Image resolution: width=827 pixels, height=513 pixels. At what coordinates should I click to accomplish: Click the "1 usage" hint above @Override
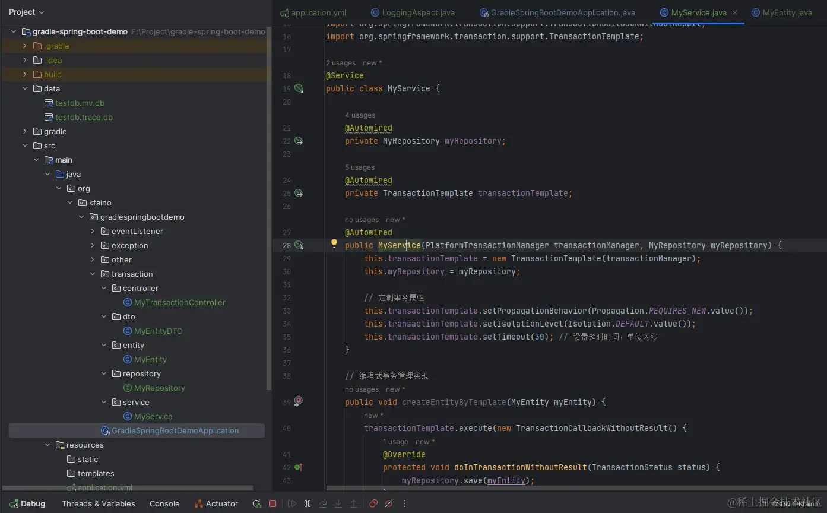pos(395,442)
